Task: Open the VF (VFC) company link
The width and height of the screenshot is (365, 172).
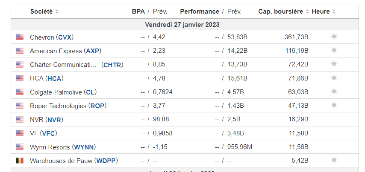Action: 42,133
